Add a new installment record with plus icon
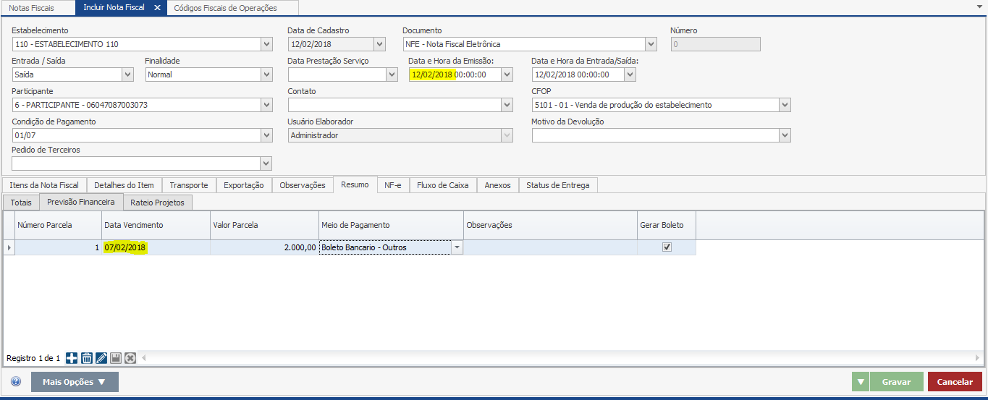Screen dimensions: 988x400 (x=72, y=358)
